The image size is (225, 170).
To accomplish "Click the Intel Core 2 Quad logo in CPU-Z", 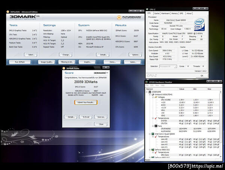I will point(199,24).
